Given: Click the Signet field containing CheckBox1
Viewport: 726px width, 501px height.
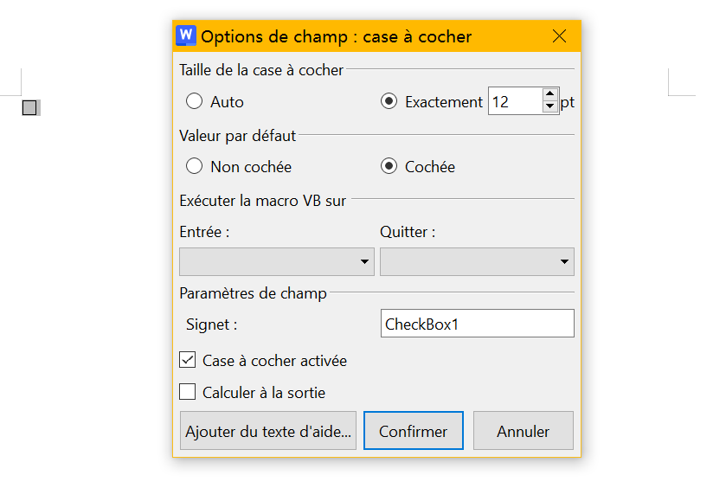Looking at the screenshot, I should [477, 323].
